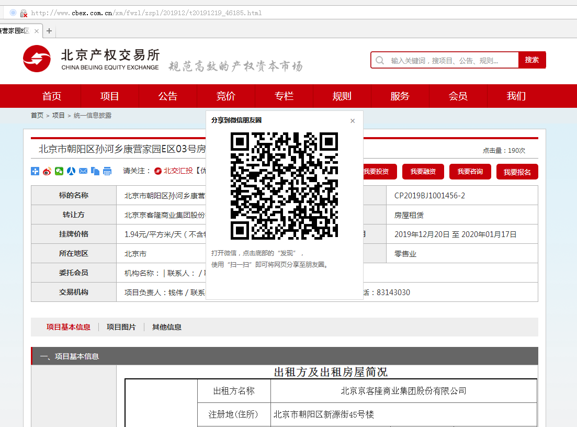Close the WeChat share QR popup

pyautogui.click(x=353, y=121)
